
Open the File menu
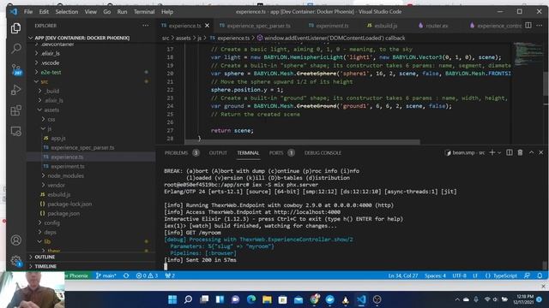coord(28,11)
